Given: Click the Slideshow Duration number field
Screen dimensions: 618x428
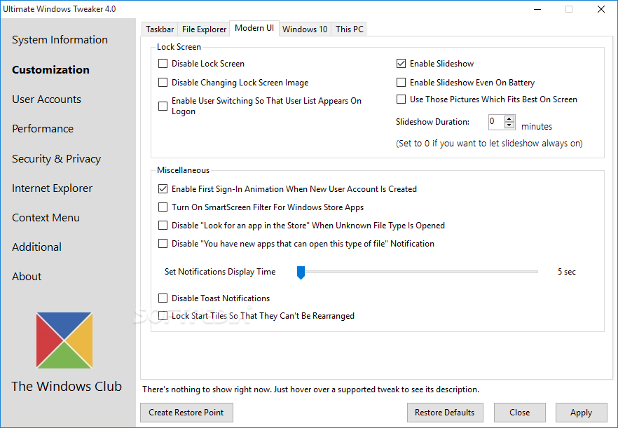Looking at the screenshot, I should [497, 122].
